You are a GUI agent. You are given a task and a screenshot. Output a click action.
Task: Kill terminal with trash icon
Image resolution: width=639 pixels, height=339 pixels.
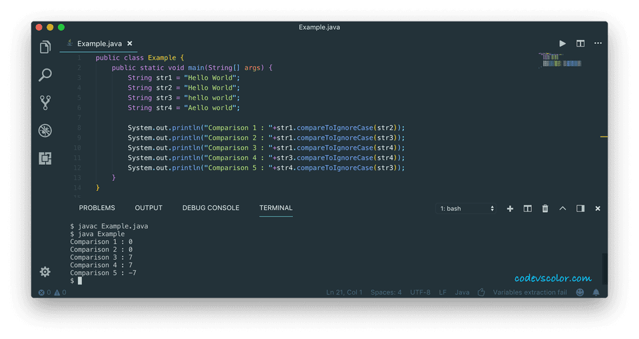coord(545,209)
